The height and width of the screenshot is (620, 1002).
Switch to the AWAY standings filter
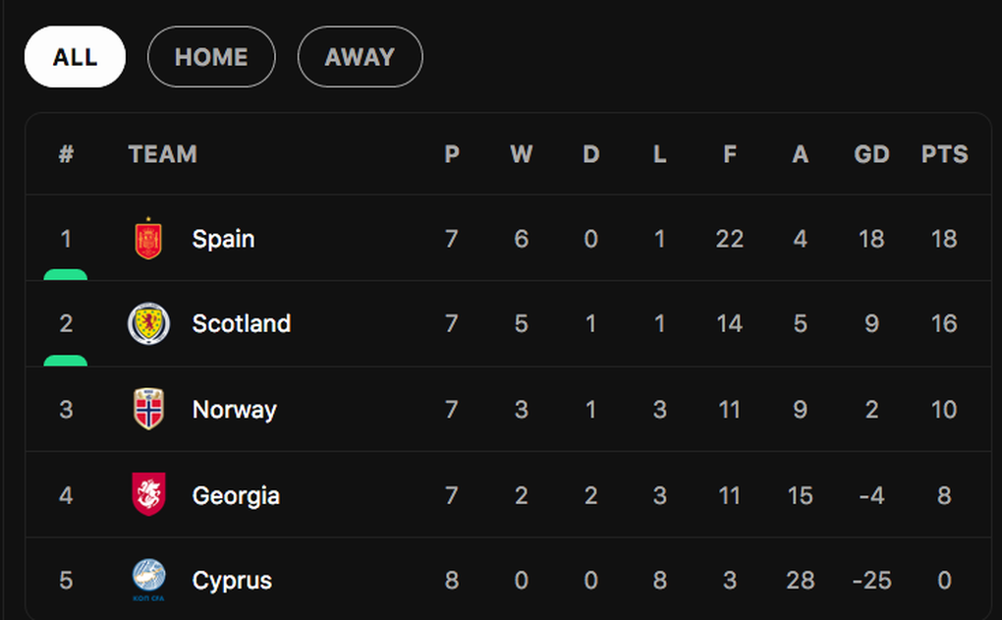[360, 57]
